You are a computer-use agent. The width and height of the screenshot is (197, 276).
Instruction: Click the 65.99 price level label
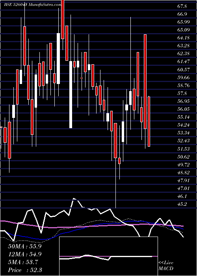[184, 22]
